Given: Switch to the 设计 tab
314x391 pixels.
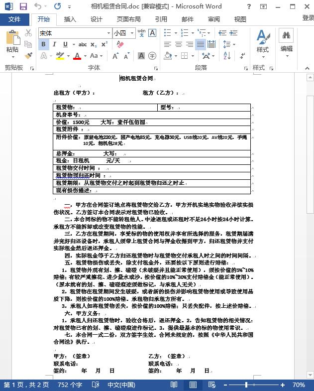Looking at the screenshot, I should tap(97, 19).
